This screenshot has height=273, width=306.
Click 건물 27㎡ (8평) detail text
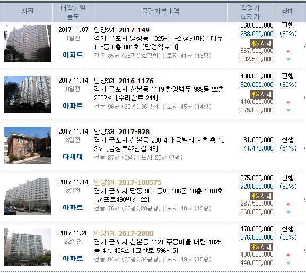115,157
